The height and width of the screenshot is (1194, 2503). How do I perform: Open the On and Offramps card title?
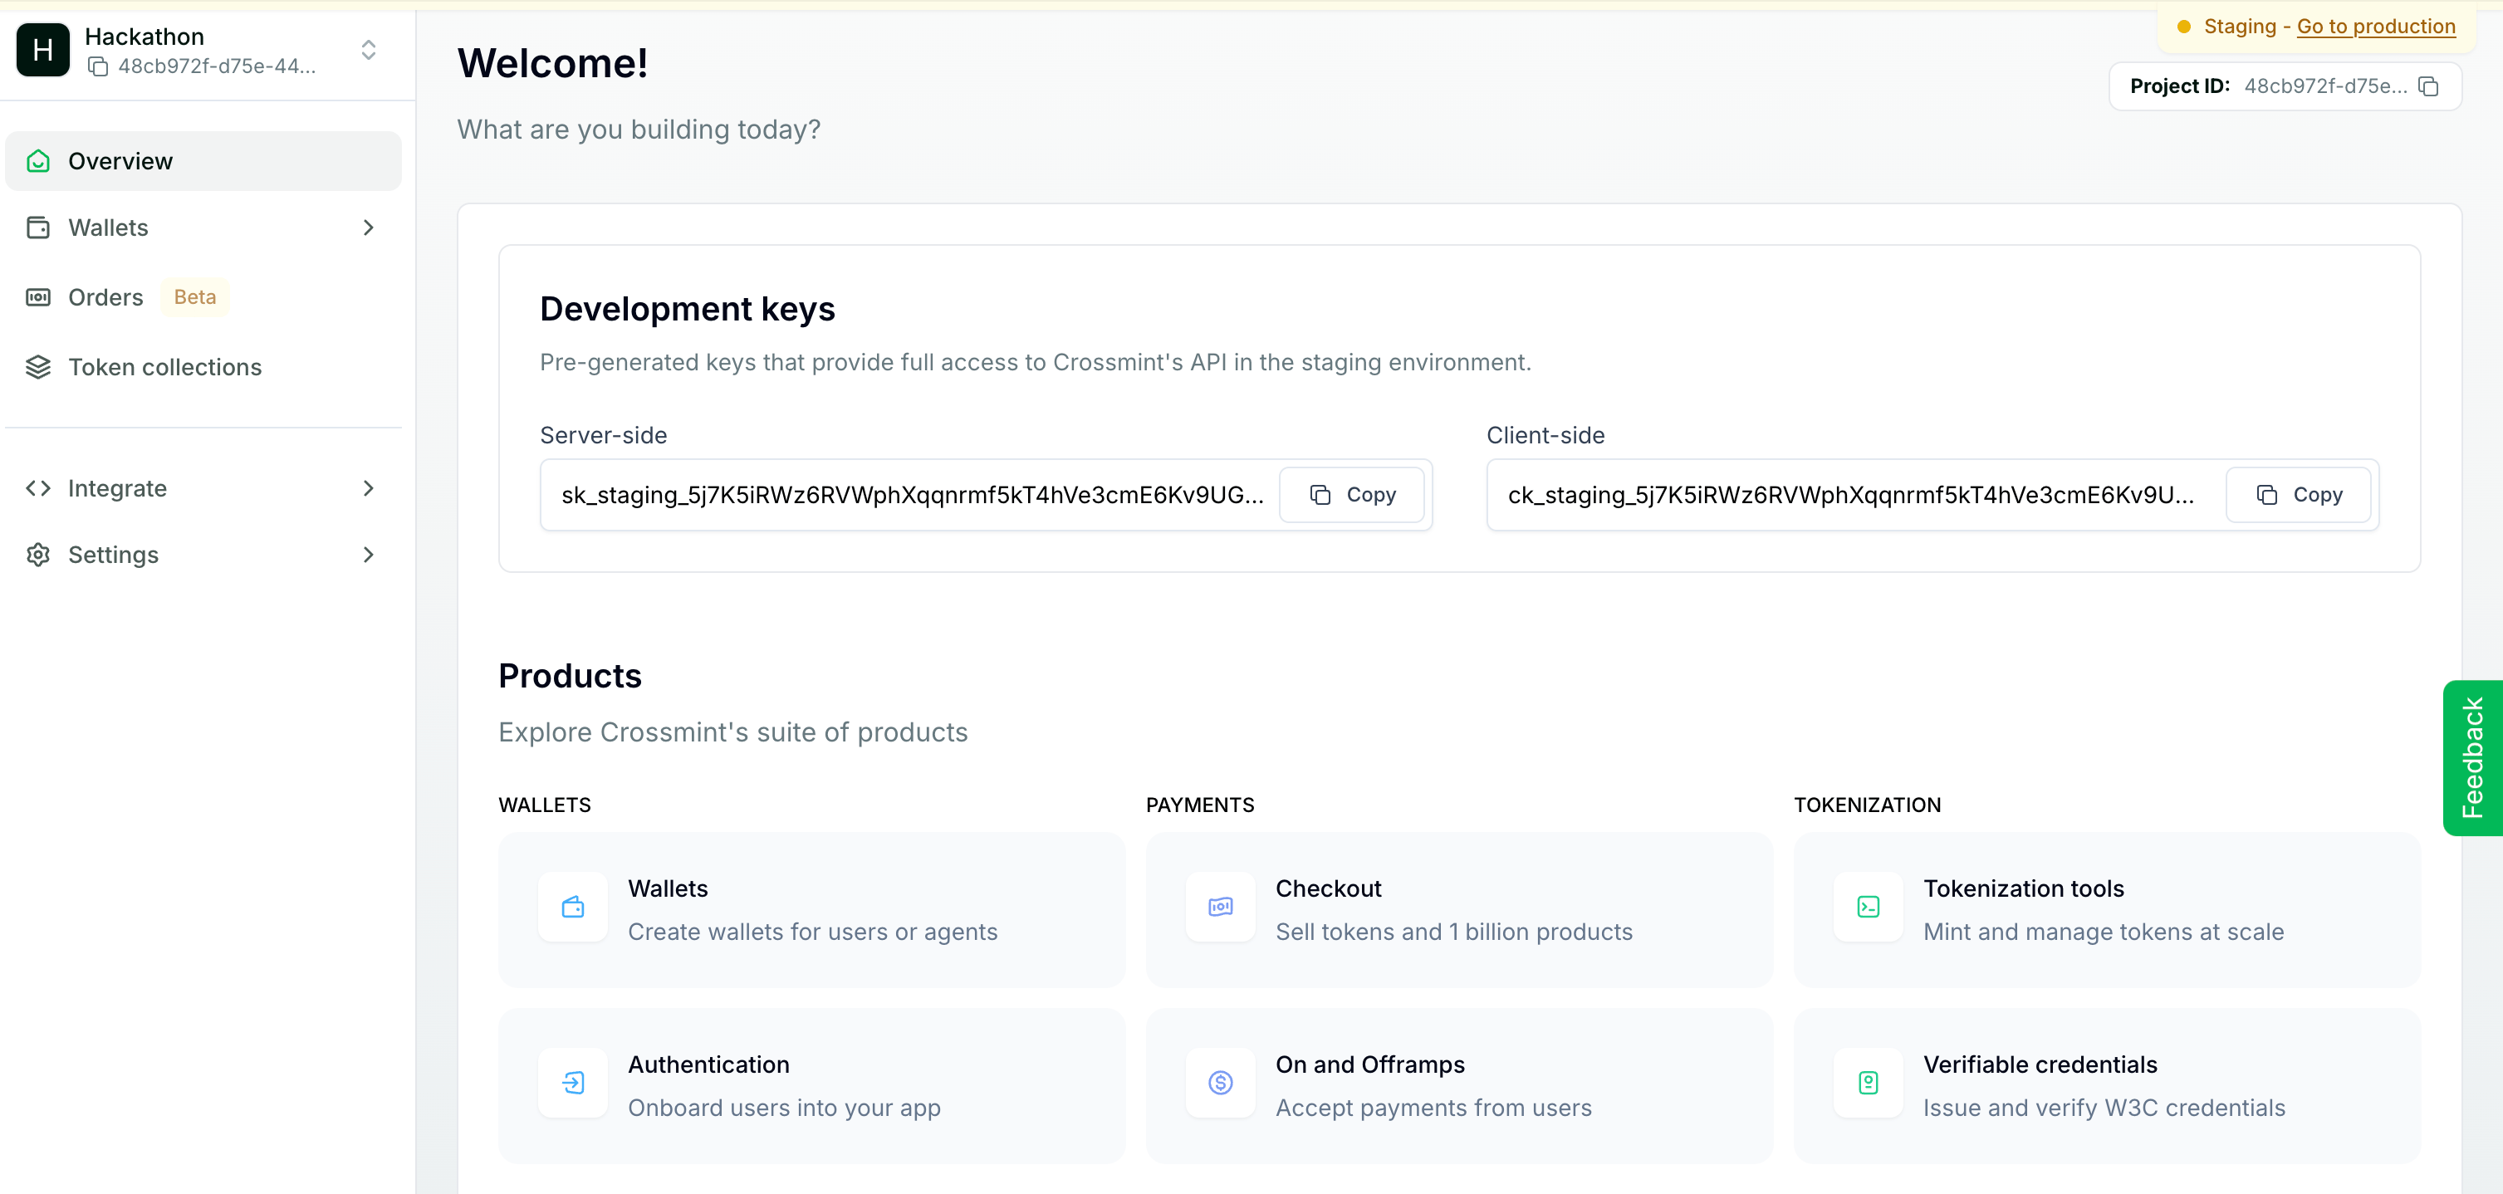tap(1369, 1064)
